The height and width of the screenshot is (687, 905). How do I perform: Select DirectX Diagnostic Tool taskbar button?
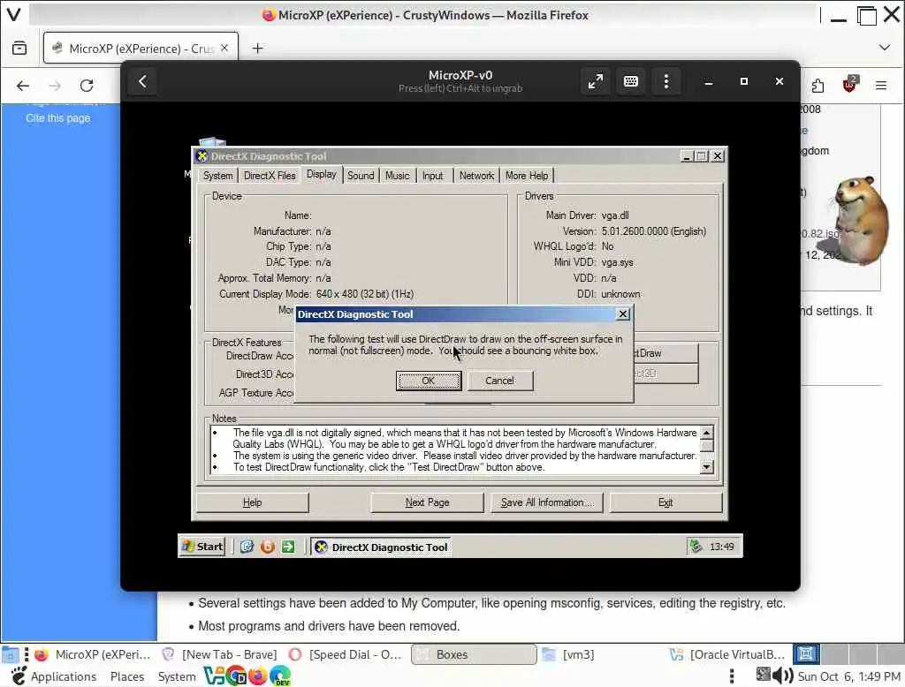pos(382,547)
